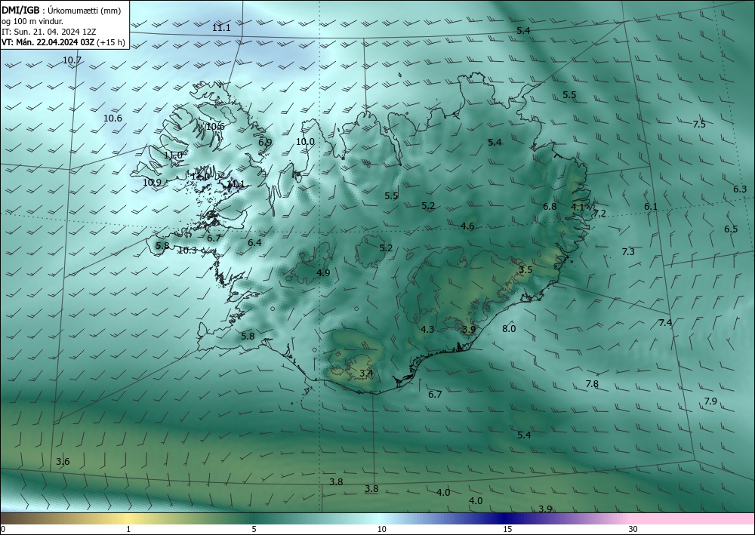
Task: Click the color scale tick label 15
Action: pos(507,530)
